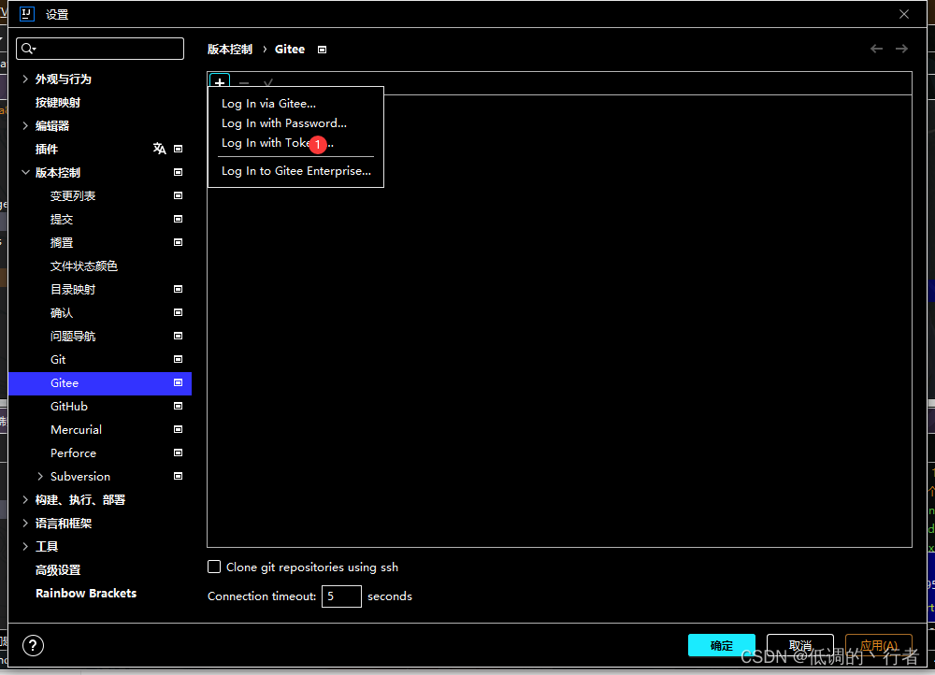Click the Connection timeout field
The width and height of the screenshot is (935, 675).
coord(341,596)
